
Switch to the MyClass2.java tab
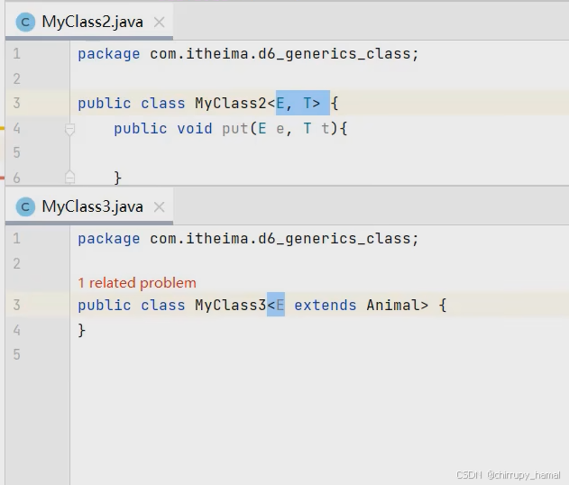point(89,22)
